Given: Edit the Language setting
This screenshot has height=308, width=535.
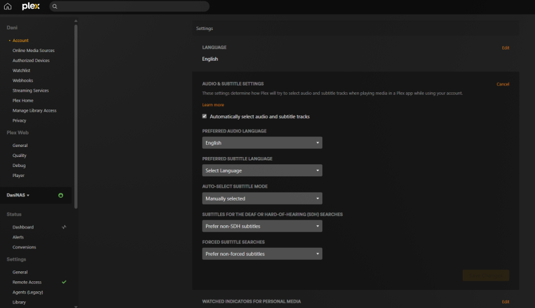Looking at the screenshot, I should [x=506, y=47].
